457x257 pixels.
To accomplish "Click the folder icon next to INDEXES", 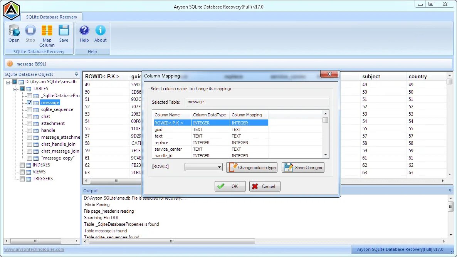I will [29, 165].
